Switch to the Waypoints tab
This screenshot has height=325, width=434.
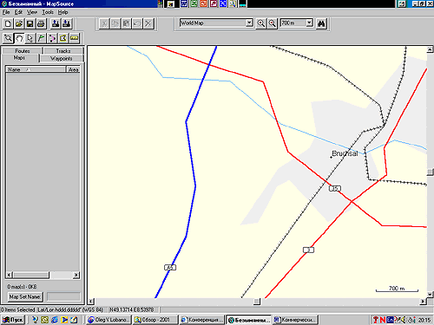coord(62,58)
